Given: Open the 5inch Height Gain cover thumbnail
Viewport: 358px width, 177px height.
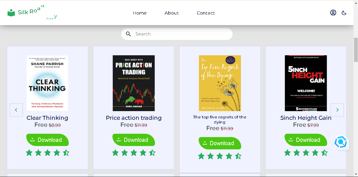Looking at the screenshot, I should [306, 83].
